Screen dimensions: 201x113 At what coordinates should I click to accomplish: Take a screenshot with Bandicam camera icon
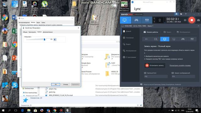pos(198,20)
